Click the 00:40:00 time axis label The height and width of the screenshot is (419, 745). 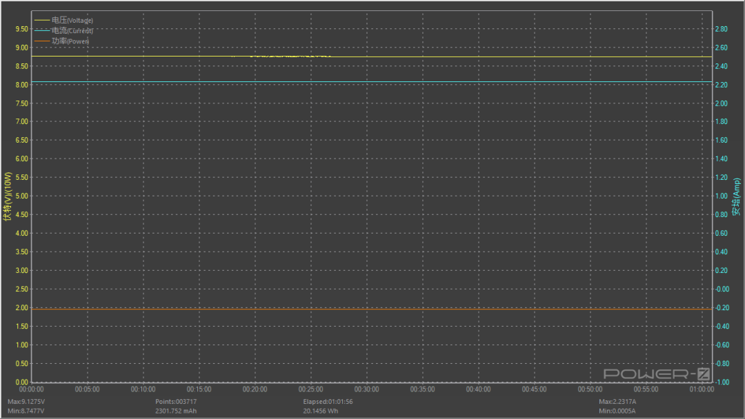click(479, 389)
